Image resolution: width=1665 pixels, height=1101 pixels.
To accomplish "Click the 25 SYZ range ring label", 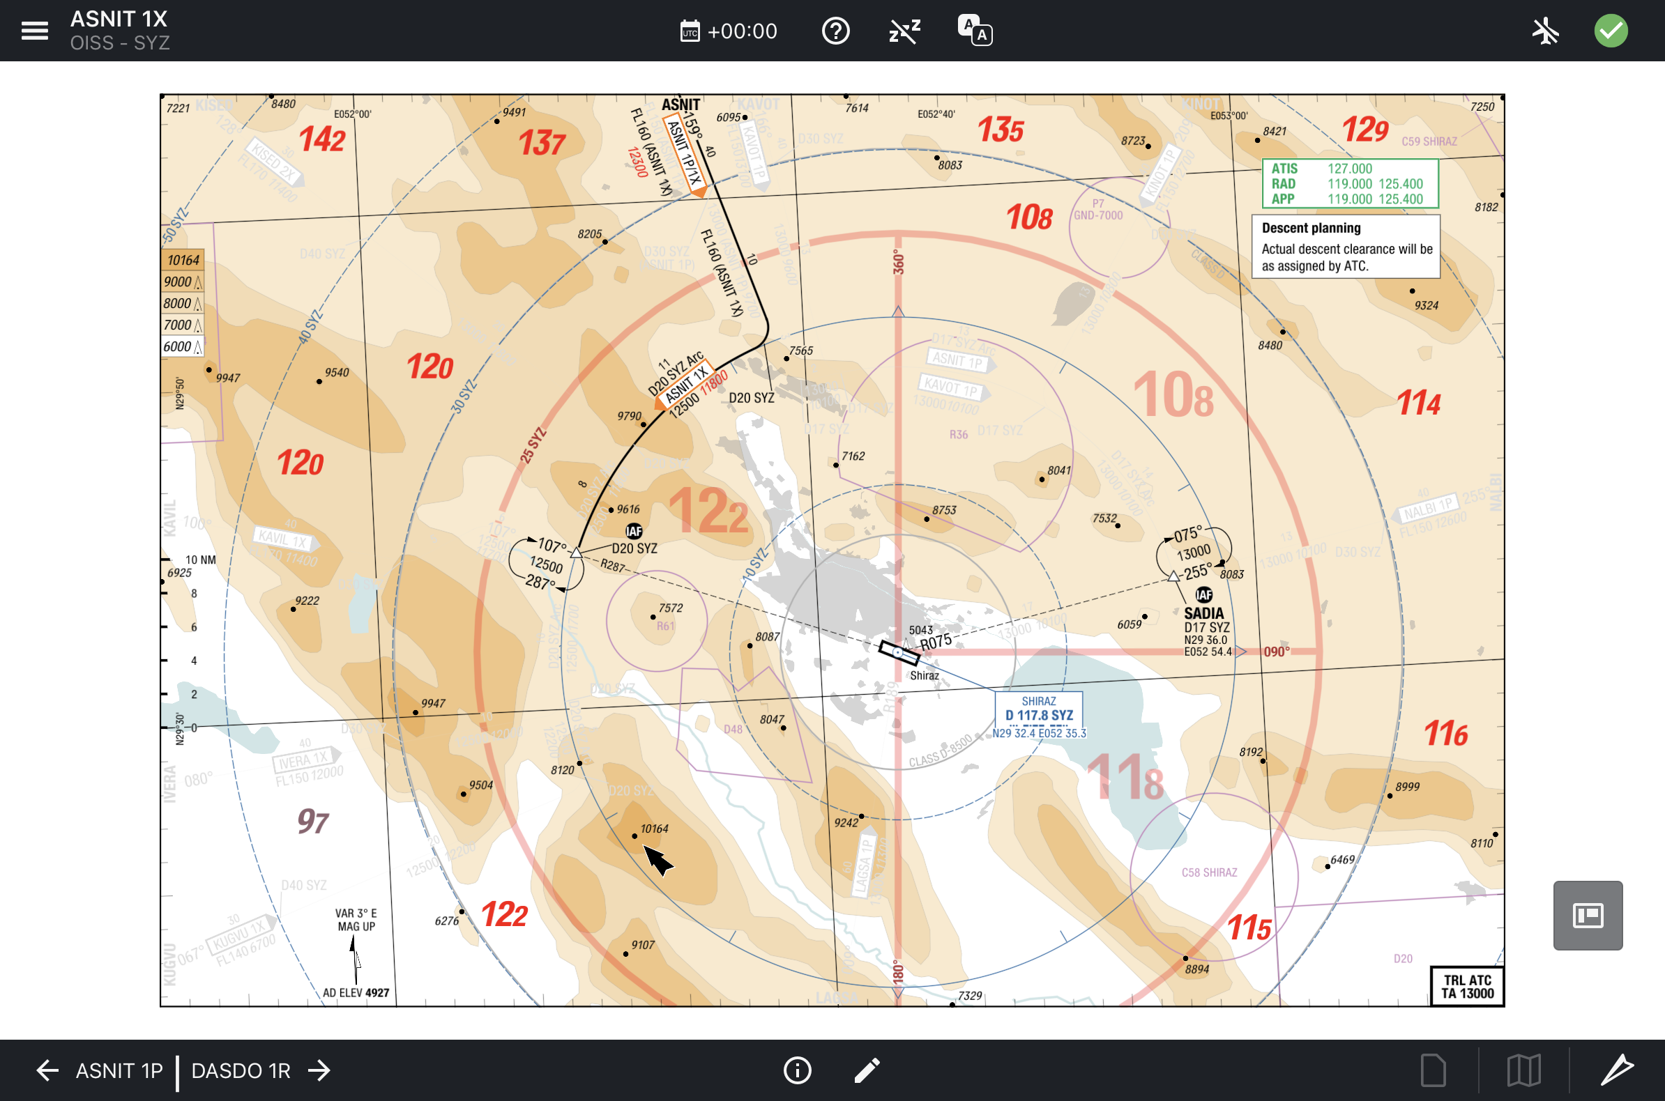I will (x=533, y=445).
